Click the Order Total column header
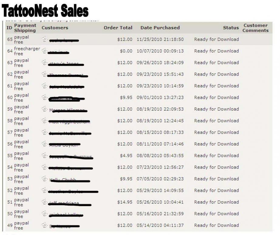The height and width of the screenshot is (235, 280). (118, 28)
